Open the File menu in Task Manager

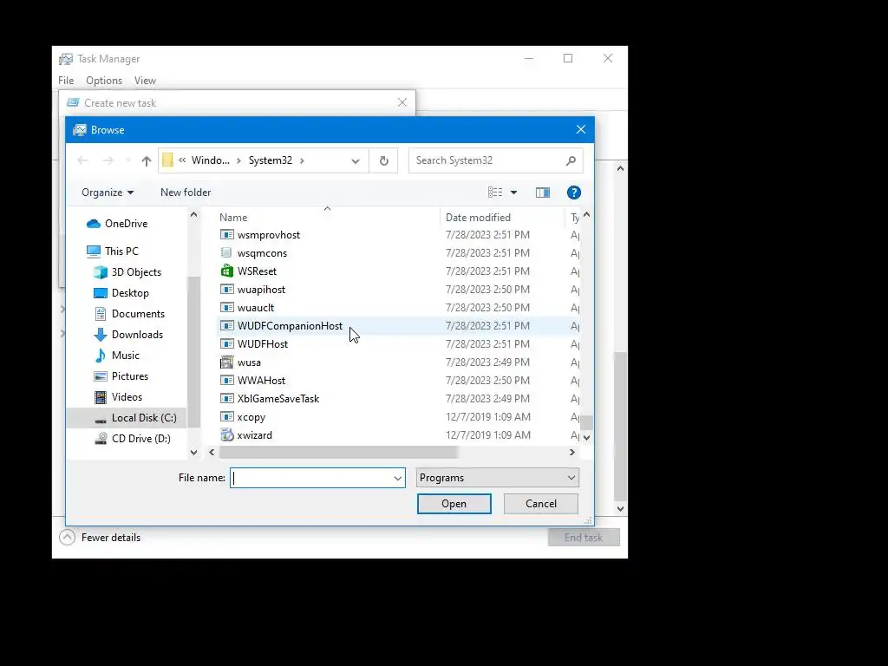66,81
